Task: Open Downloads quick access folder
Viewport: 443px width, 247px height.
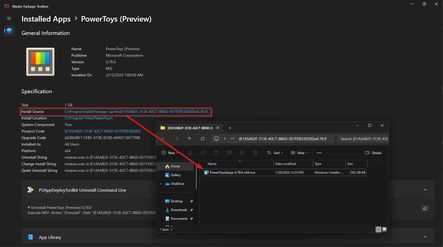Action: pyautogui.click(x=179, y=210)
